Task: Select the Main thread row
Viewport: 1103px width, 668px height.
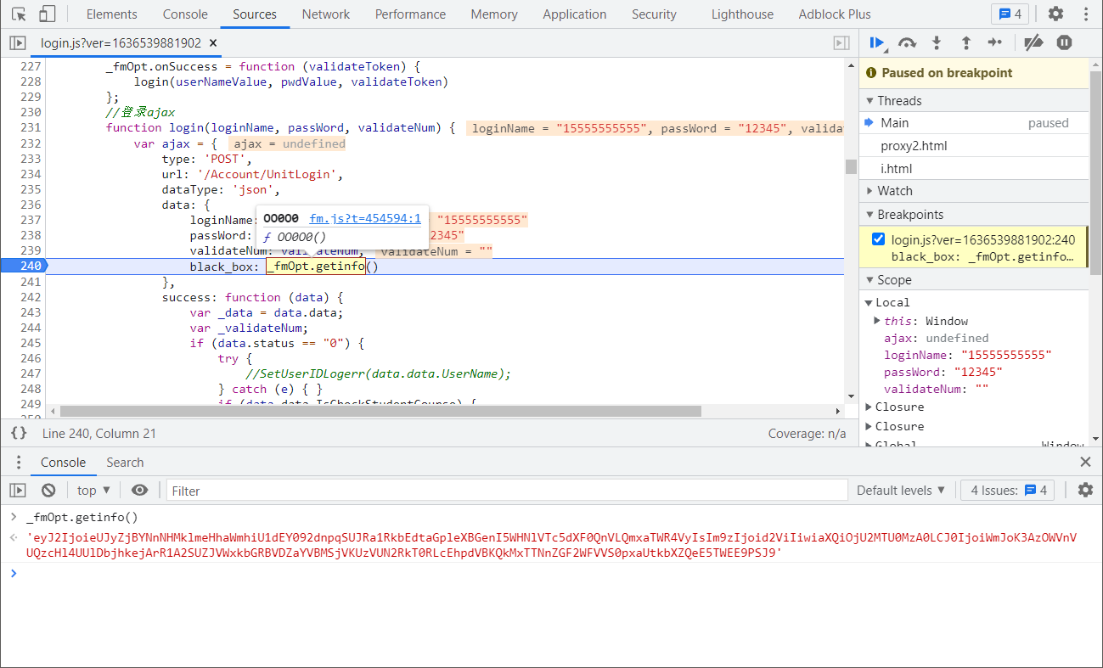Action: tap(974, 123)
